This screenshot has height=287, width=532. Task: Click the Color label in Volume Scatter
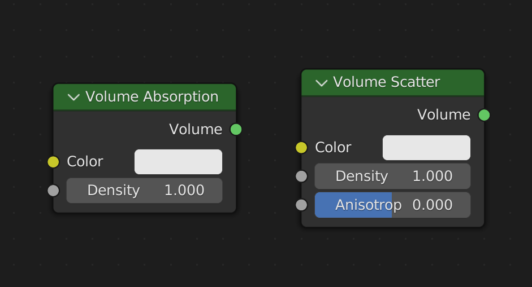(x=333, y=148)
